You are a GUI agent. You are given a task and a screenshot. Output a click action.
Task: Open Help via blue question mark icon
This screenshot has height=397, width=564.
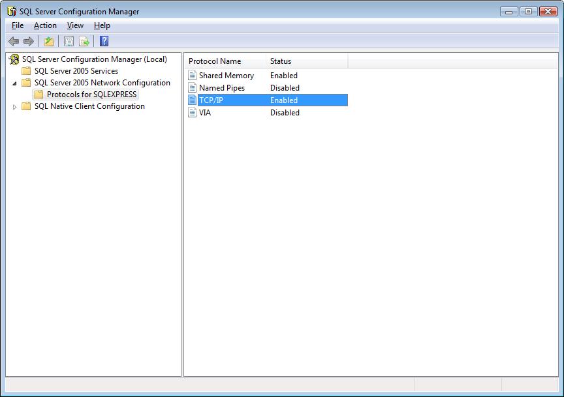click(104, 41)
